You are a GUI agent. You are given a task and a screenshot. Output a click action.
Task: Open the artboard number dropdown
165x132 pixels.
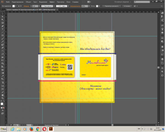33,125
